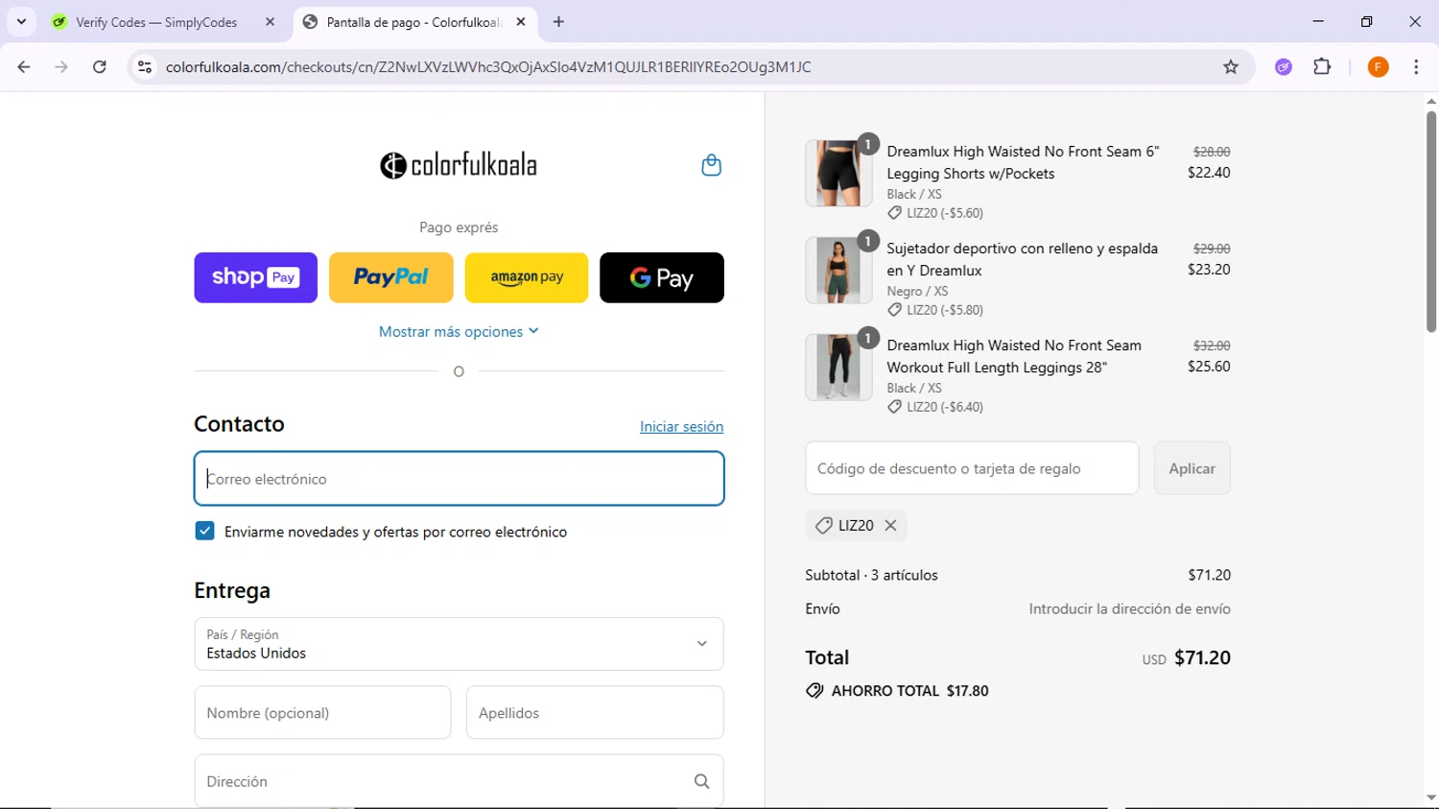The height and width of the screenshot is (809, 1439).
Task: Open the Chrome profile avatar
Action: tap(1378, 67)
